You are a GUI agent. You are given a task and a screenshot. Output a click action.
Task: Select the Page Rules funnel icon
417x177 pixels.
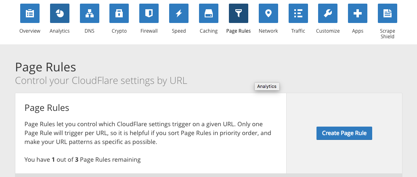(239, 13)
